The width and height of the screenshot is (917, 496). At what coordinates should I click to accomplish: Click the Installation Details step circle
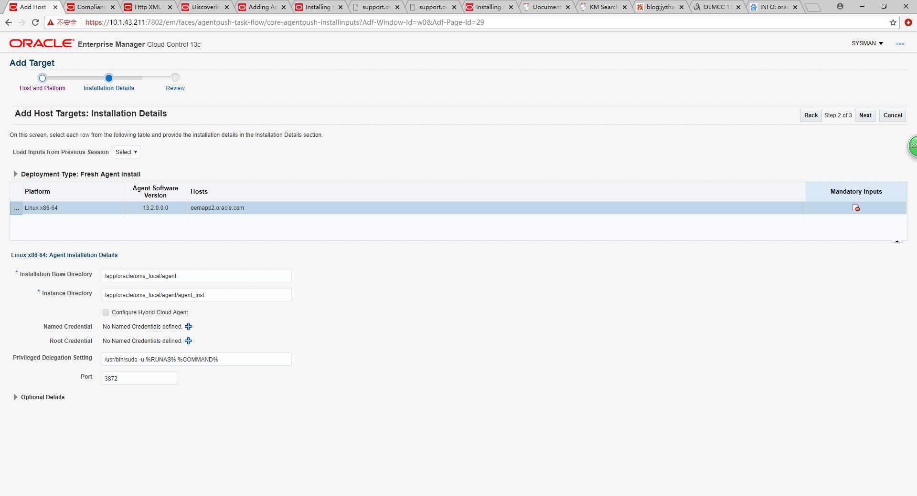[x=109, y=78]
